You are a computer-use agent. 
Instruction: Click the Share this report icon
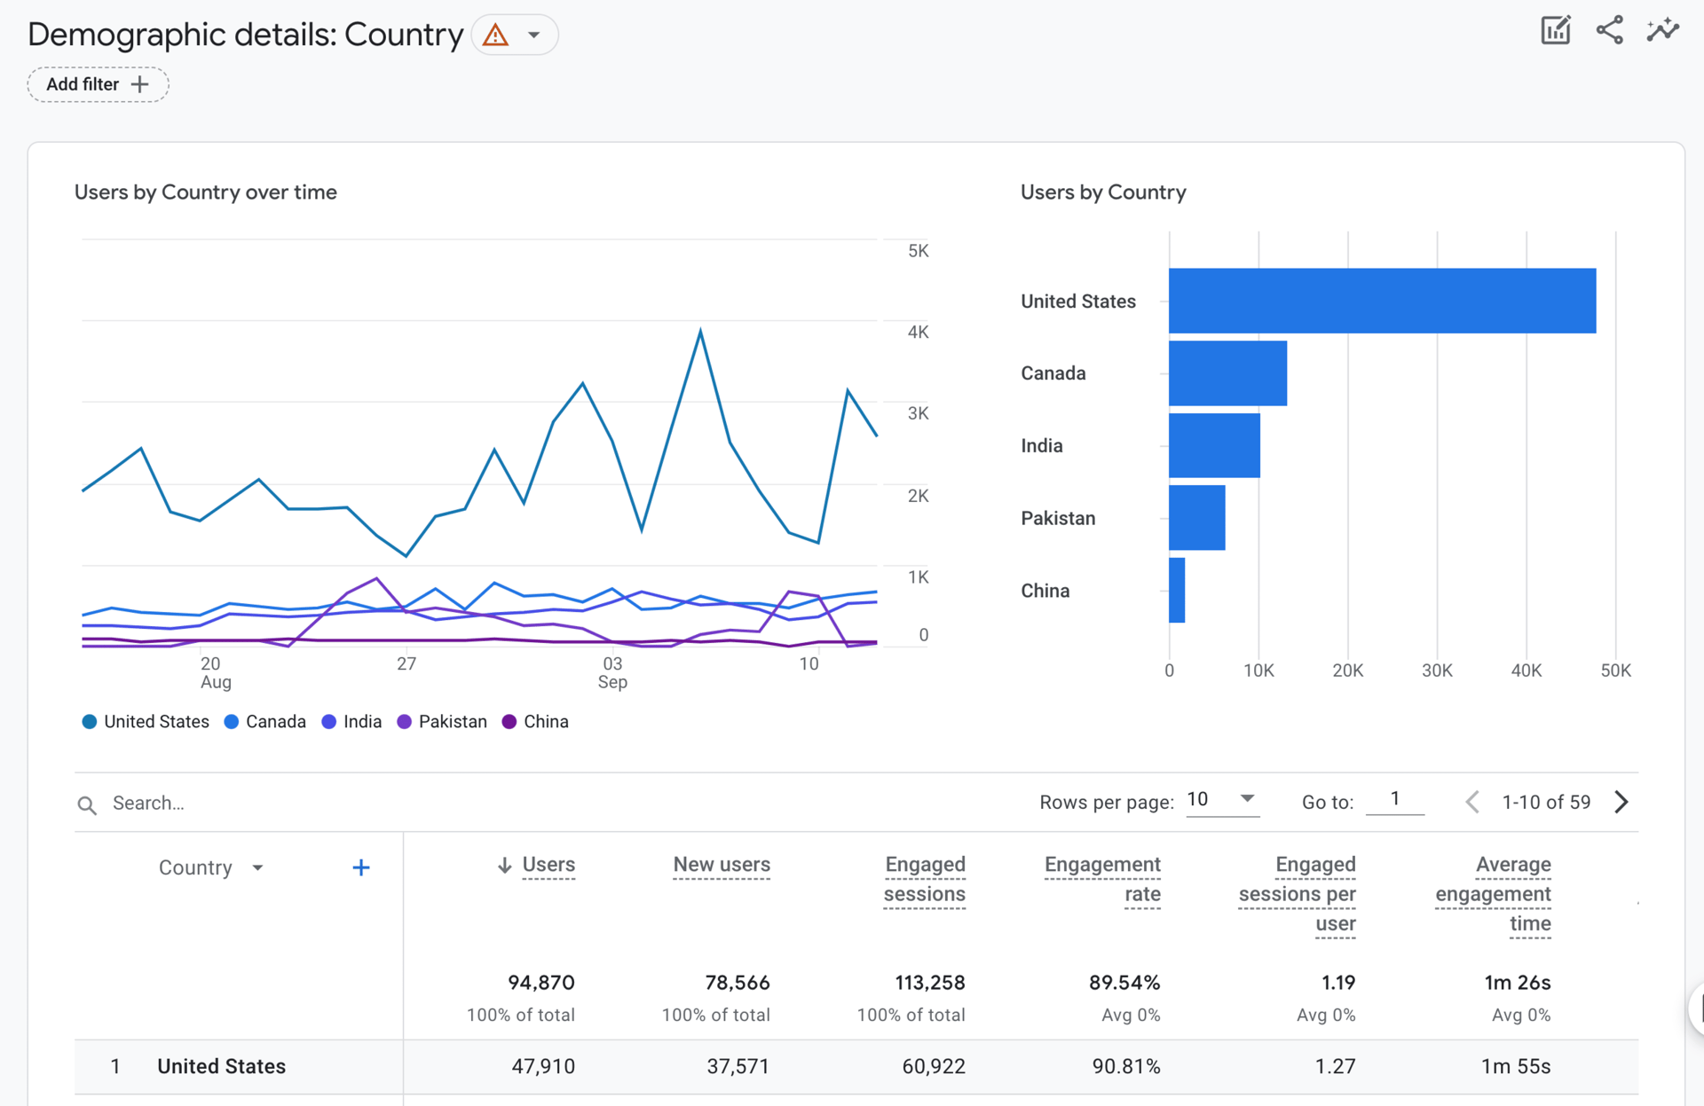click(1610, 29)
